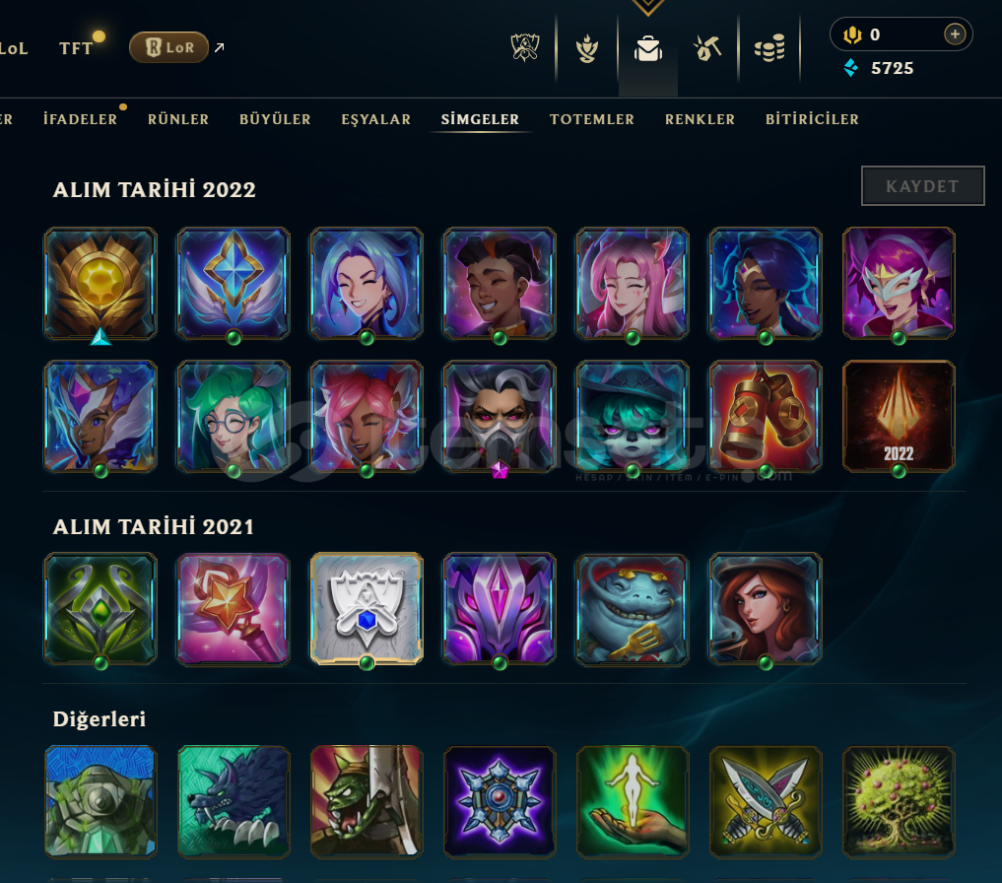Screen dimensions: 1002x883
Task: Open the Store coins stack icon
Action: pyautogui.click(x=769, y=48)
